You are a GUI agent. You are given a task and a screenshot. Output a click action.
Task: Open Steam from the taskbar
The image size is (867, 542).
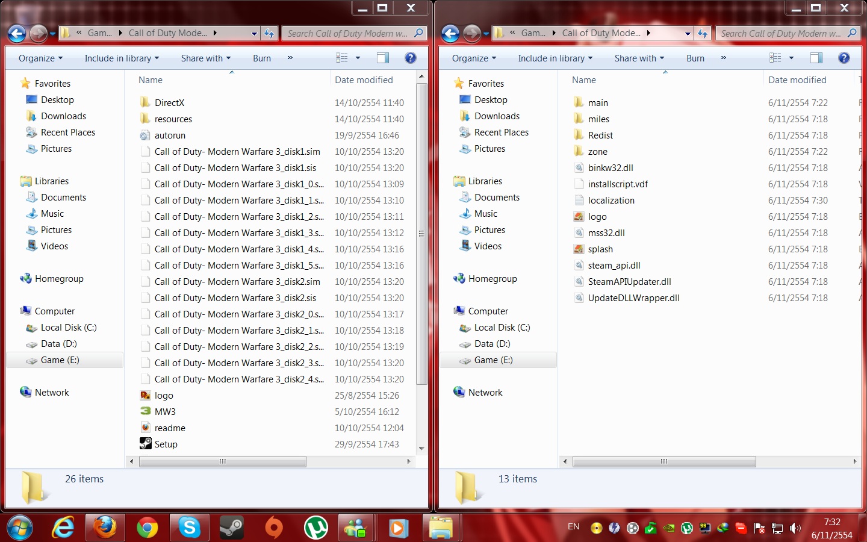[x=231, y=528]
